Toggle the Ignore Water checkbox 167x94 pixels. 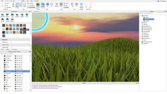pos(11,47)
